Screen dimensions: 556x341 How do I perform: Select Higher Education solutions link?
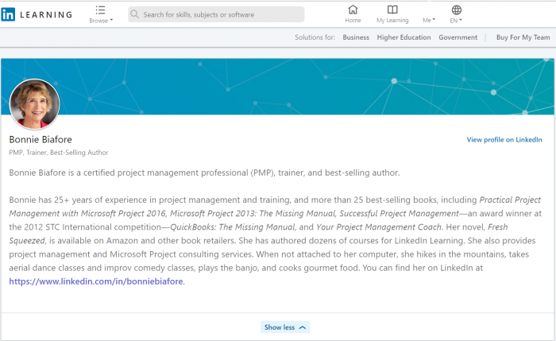pyautogui.click(x=403, y=37)
